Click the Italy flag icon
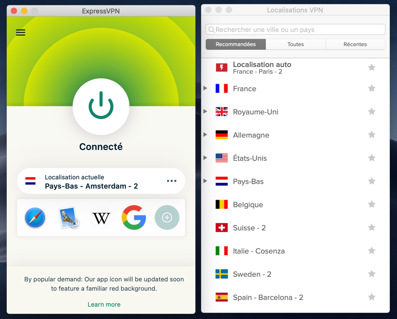397x319 pixels. tap(222, 251)
